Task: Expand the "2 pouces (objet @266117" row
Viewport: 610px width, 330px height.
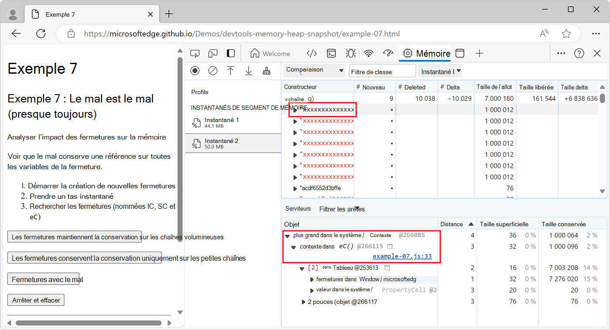Action: click(x=304, y=302)
